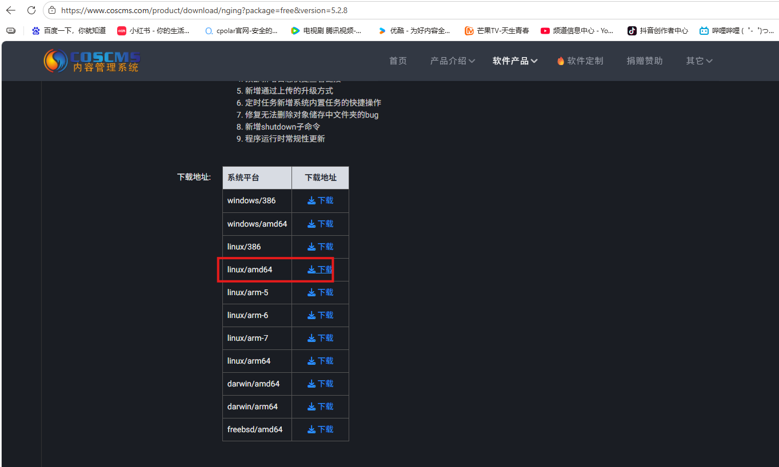Open the 软件定制 nav item
The height and width of the screenshot is (467, 779).
pyautogui.click(x=580, y=61)
